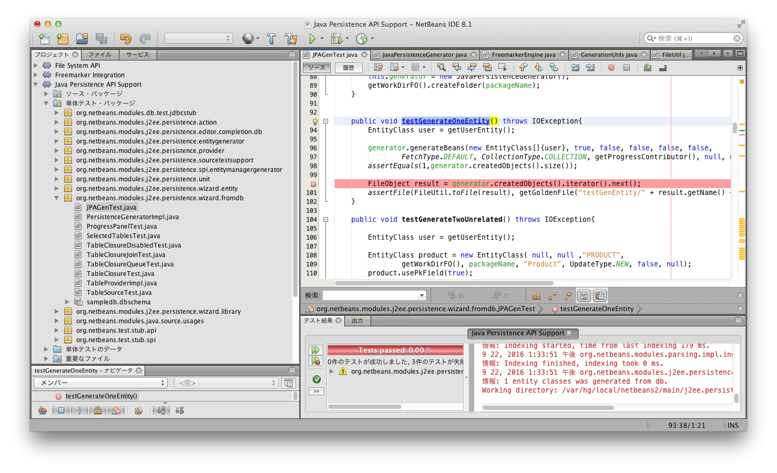Expand the File System API project node
This screenshot has width=777, height=473.
36,66
